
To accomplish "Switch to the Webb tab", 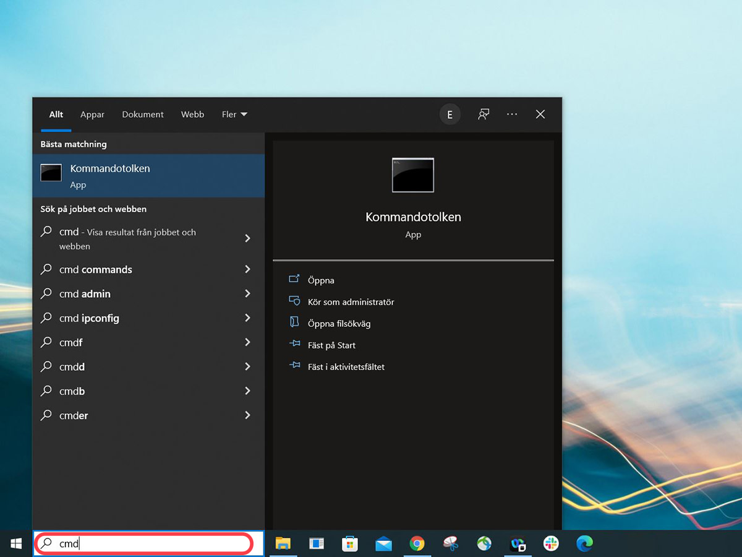I will [x=192, y=114].
